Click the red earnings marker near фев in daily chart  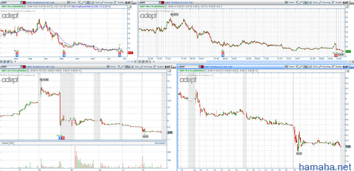(17, 53)
